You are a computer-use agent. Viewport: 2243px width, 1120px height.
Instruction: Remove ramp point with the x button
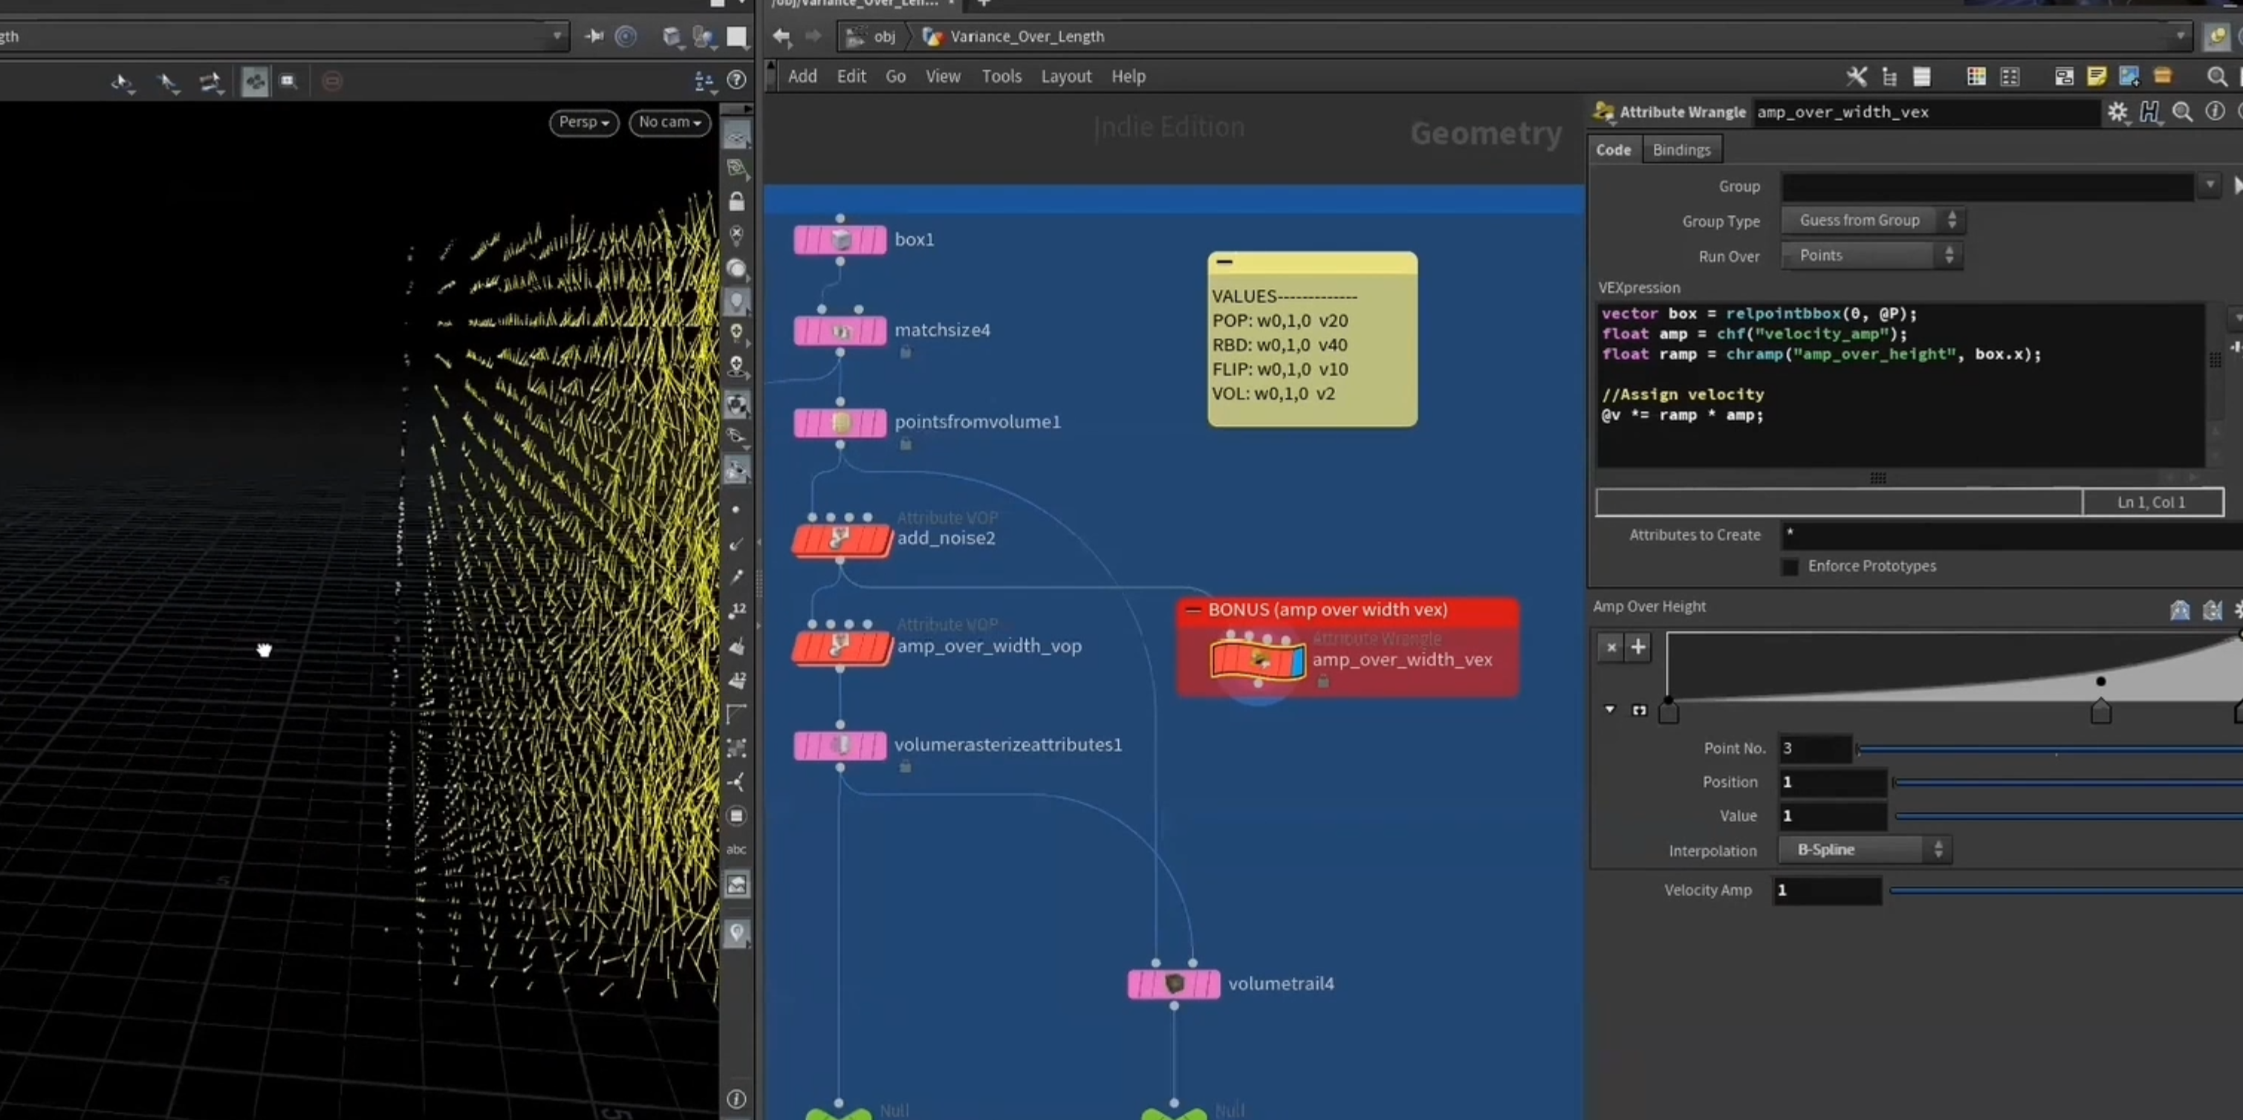pos(1611,647)
